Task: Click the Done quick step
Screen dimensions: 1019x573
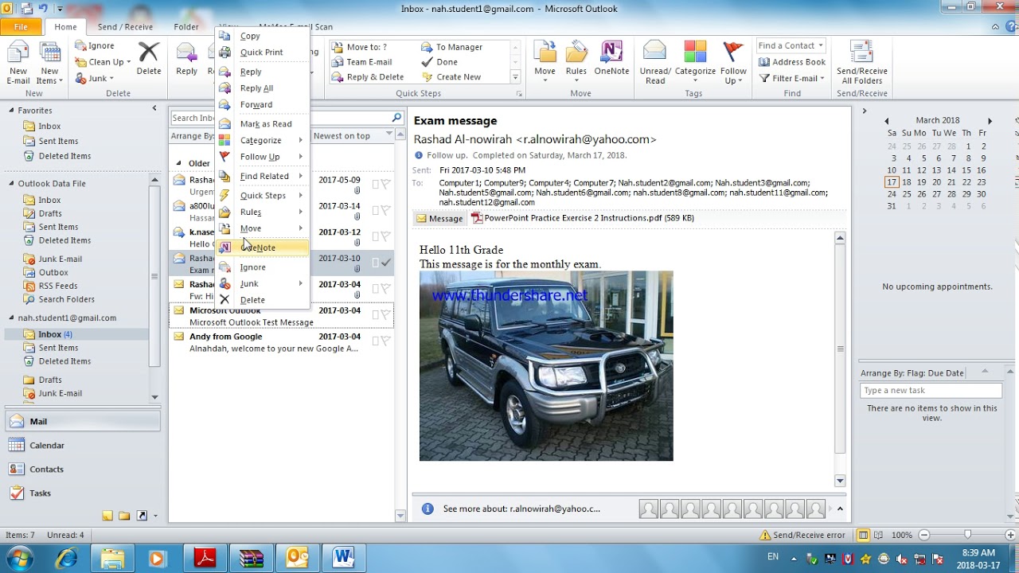Action: [439, 62]
